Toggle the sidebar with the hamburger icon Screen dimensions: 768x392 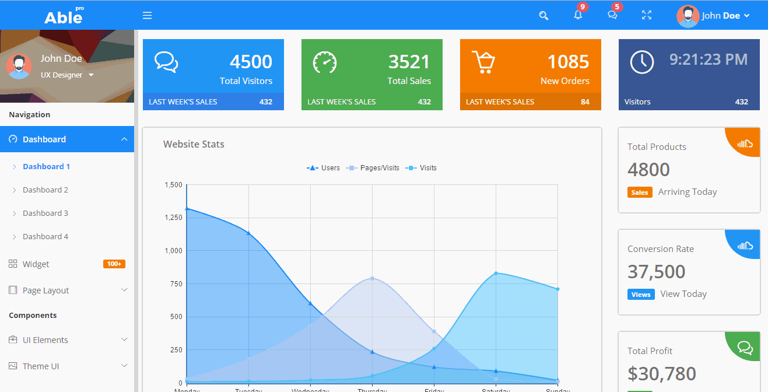[147, 15]
